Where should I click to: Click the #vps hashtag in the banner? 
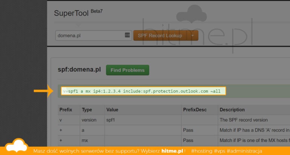(x=220, y=151)
